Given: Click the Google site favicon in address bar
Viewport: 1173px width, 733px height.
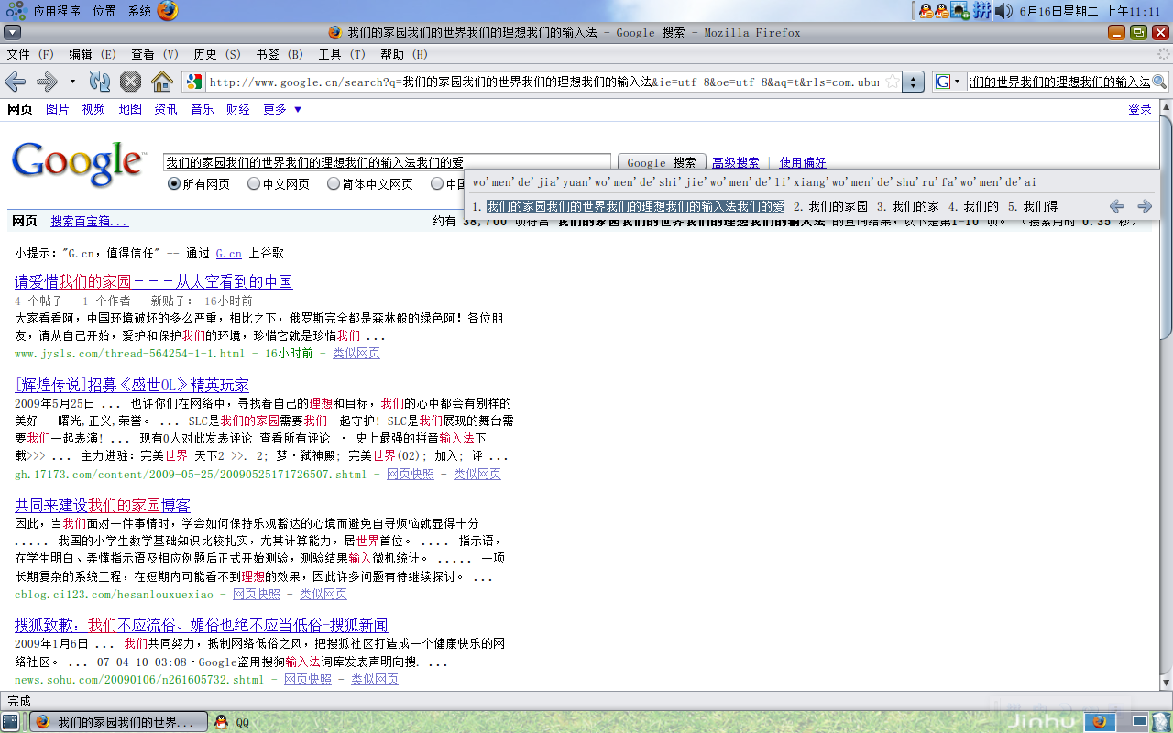Looking at the screenshot, I should pyautogui.click(x=193, y=82).
